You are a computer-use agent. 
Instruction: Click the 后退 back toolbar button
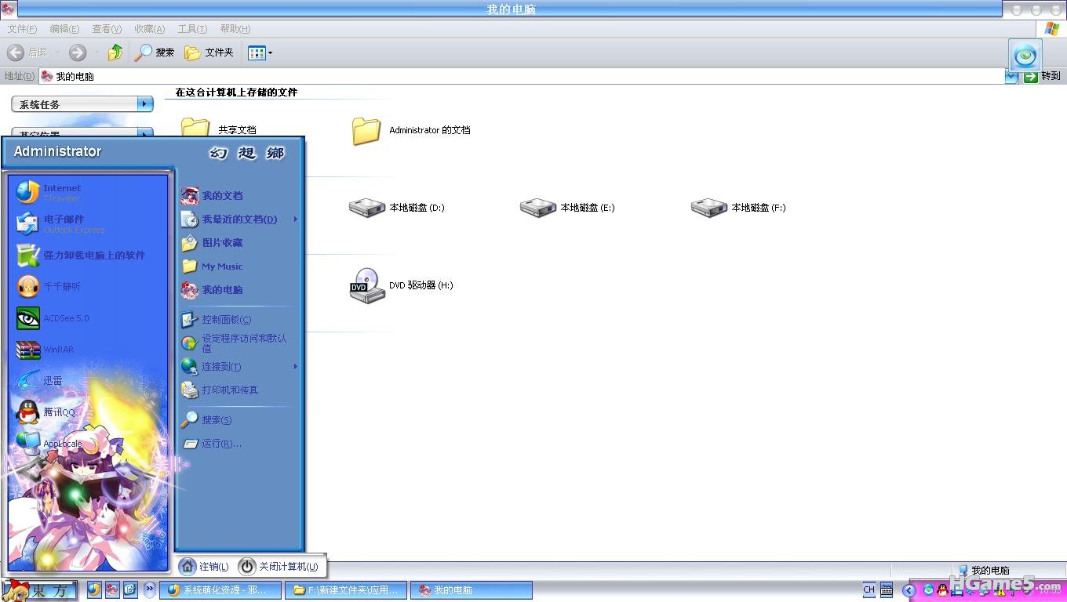point(27,53)
